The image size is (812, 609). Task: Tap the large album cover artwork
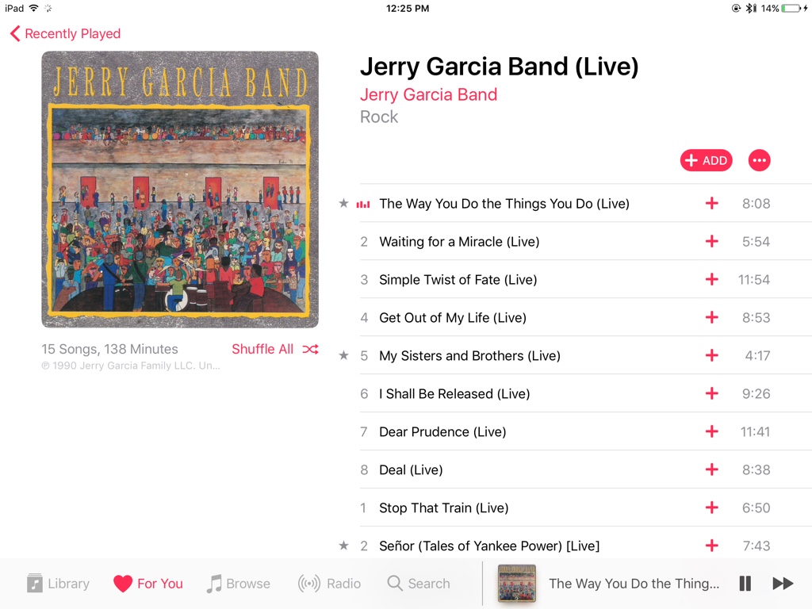coord(180,189)
